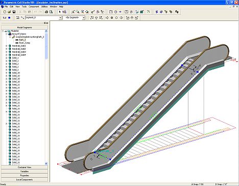Create a new file with the New icon
239x186 pixels.
5,12
